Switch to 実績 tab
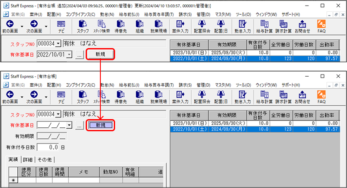This screenshot has height=188, width=347. coord(13,160)
